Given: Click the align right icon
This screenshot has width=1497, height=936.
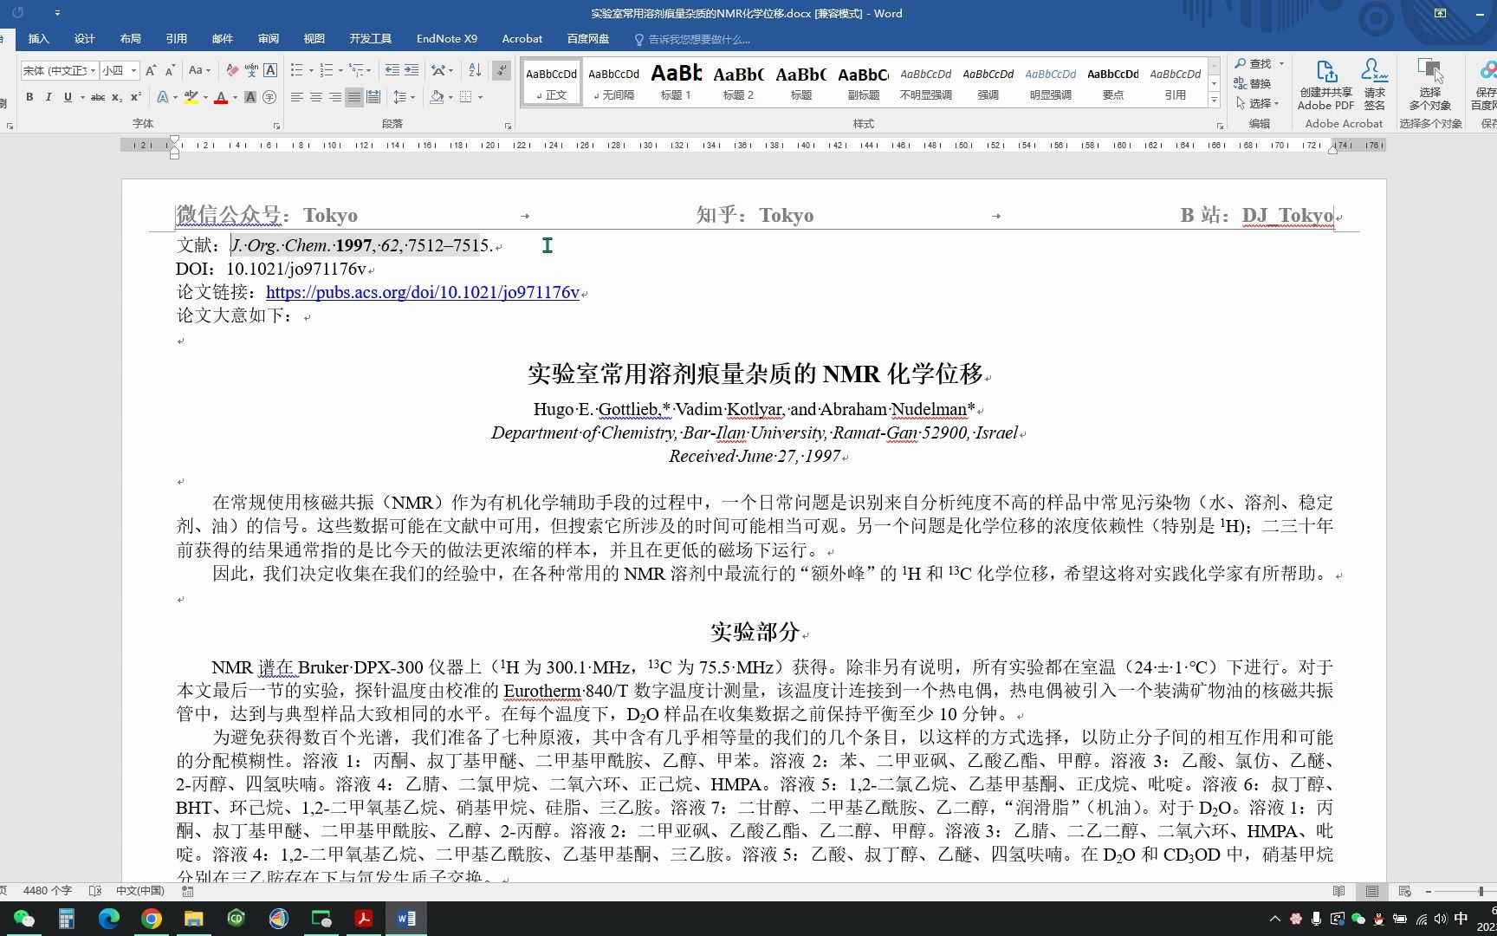Looking at the screenshot, I should tap(335, 97).
